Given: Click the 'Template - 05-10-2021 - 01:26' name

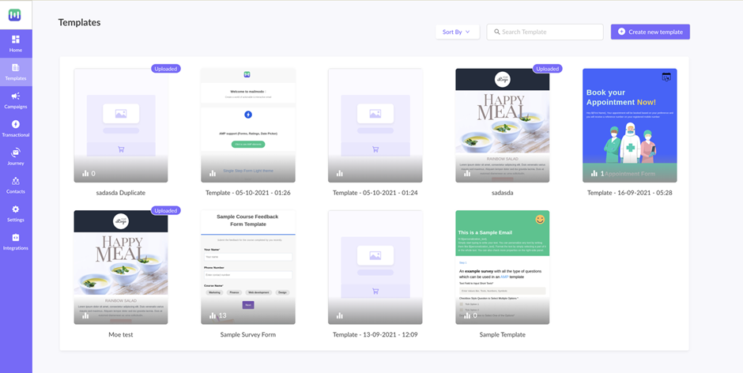Looking at the screenshot, I should pos(248,193).
